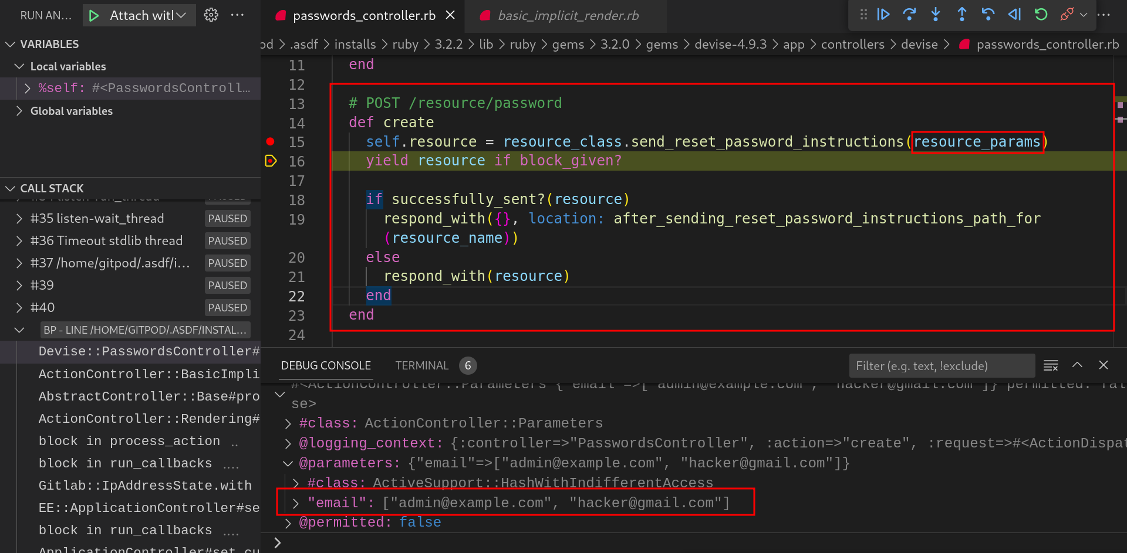Click breadcrumb segment app
The height and width of the screenshot is (553, 1127).
coord(794,44)
